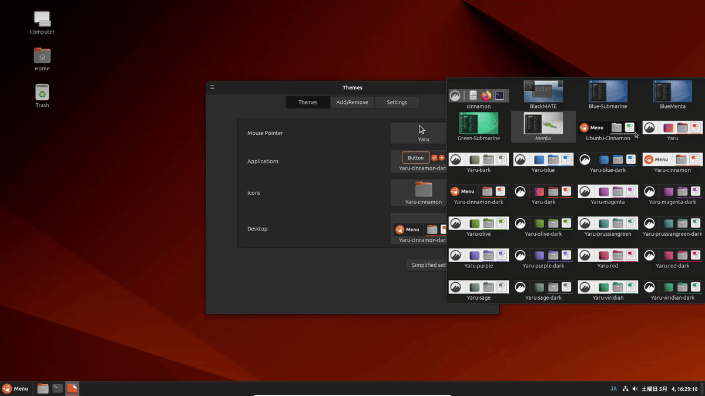Image resolution: width=705 pixels, height=396 pixels.
Task: Select the BlueMenta desktop theme
Action: (673, 95)
